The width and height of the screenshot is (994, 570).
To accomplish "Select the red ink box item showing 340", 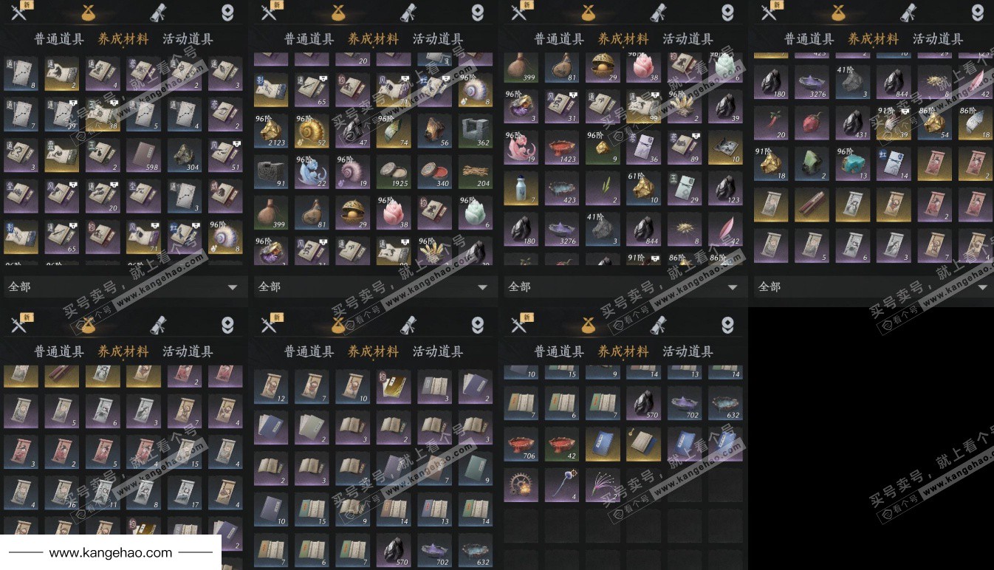I will 434,171.
